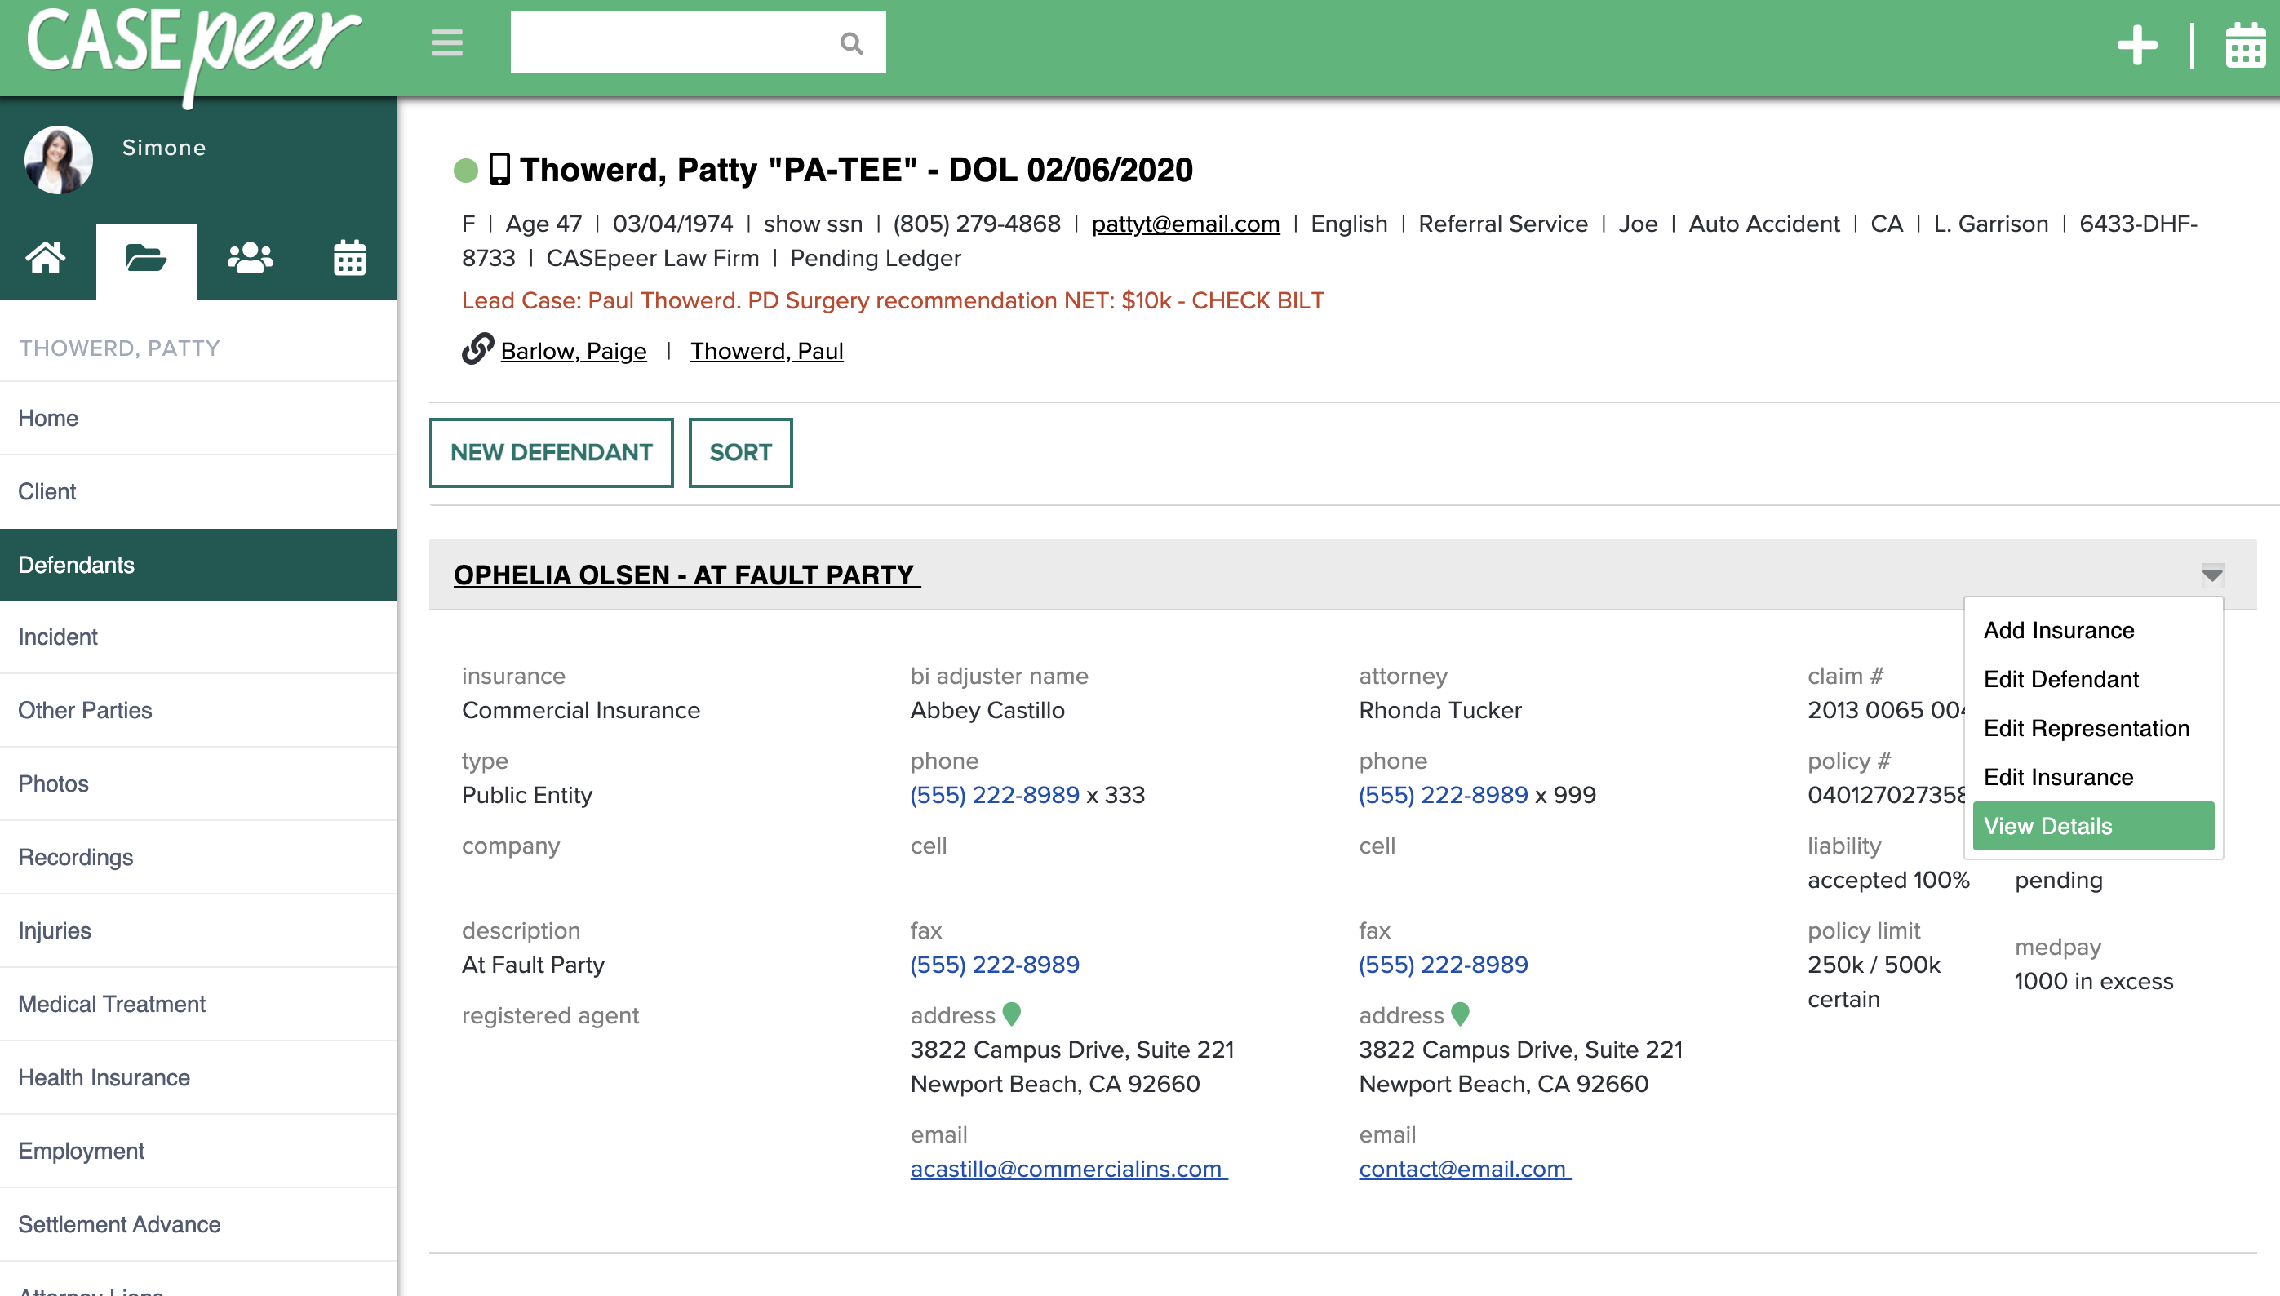Select "Edit Representation" from the open menu
Screen dimensions: 2280x1296
point(2087,728)
